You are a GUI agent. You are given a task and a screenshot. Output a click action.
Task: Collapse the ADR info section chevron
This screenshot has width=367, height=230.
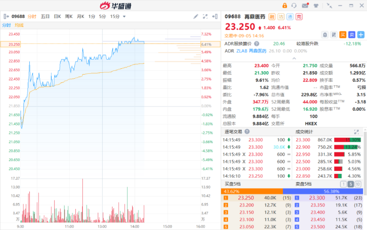pos(294,58)
